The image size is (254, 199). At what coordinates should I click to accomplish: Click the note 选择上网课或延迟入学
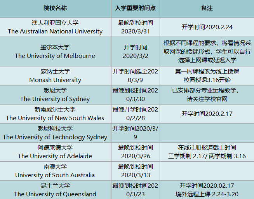pos(207,60)
